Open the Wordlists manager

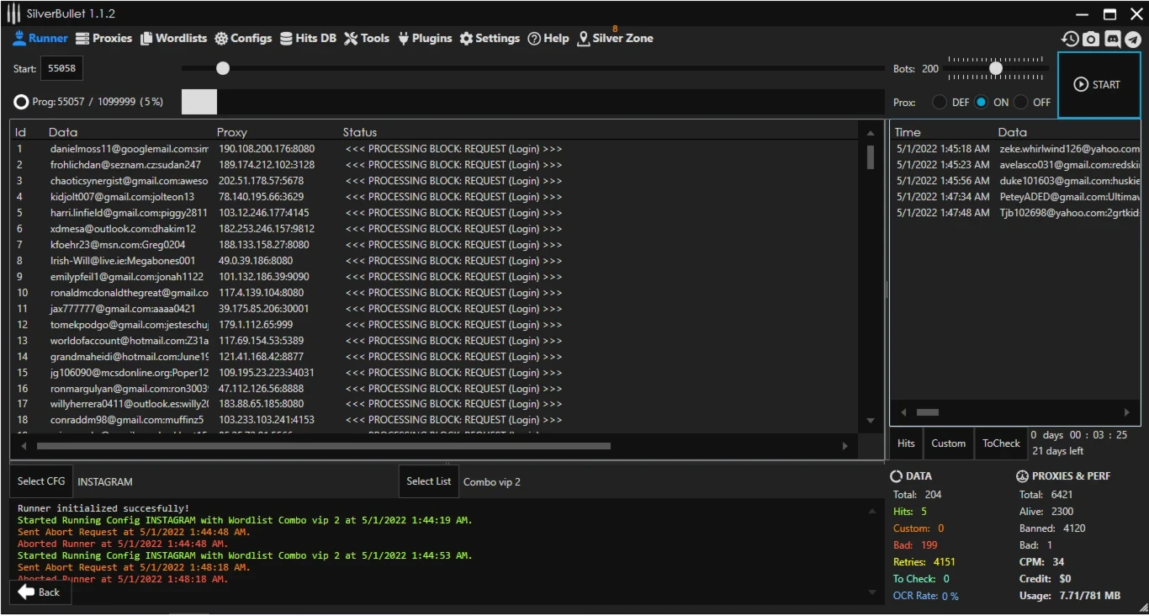pyautogui.click(x=173, y=38)
